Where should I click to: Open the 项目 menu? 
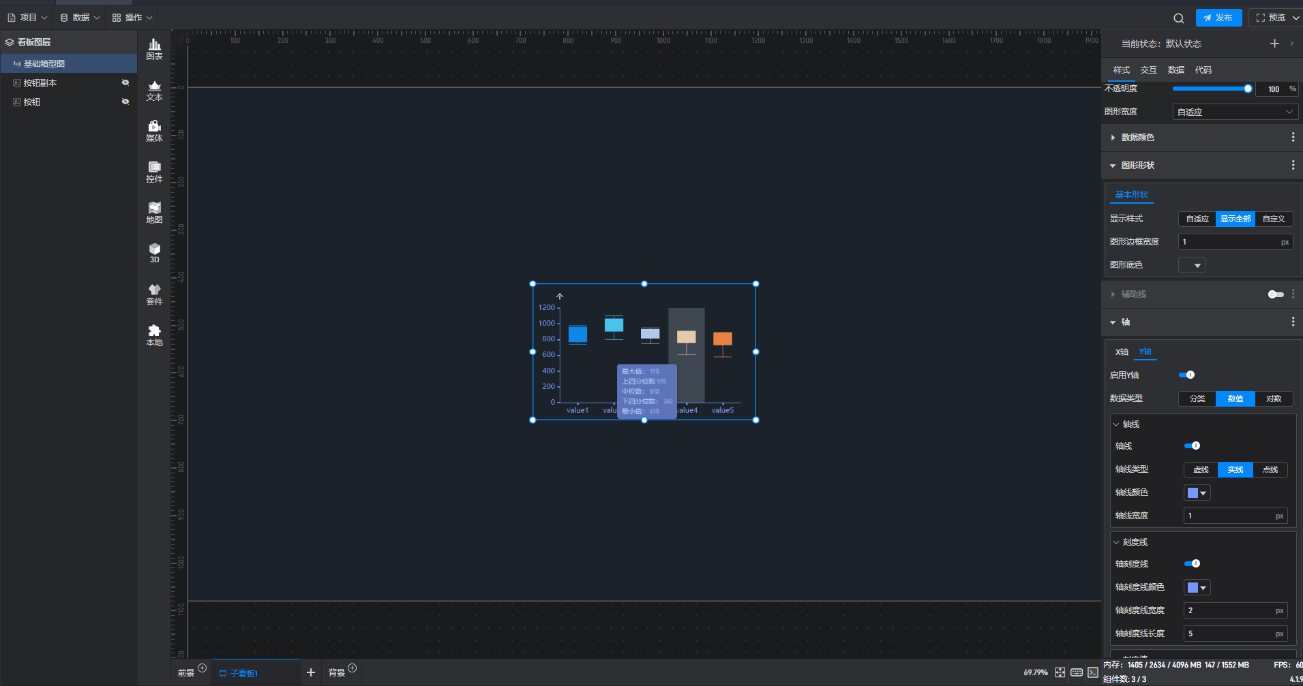pyautogui.click(x=27, y=18)
